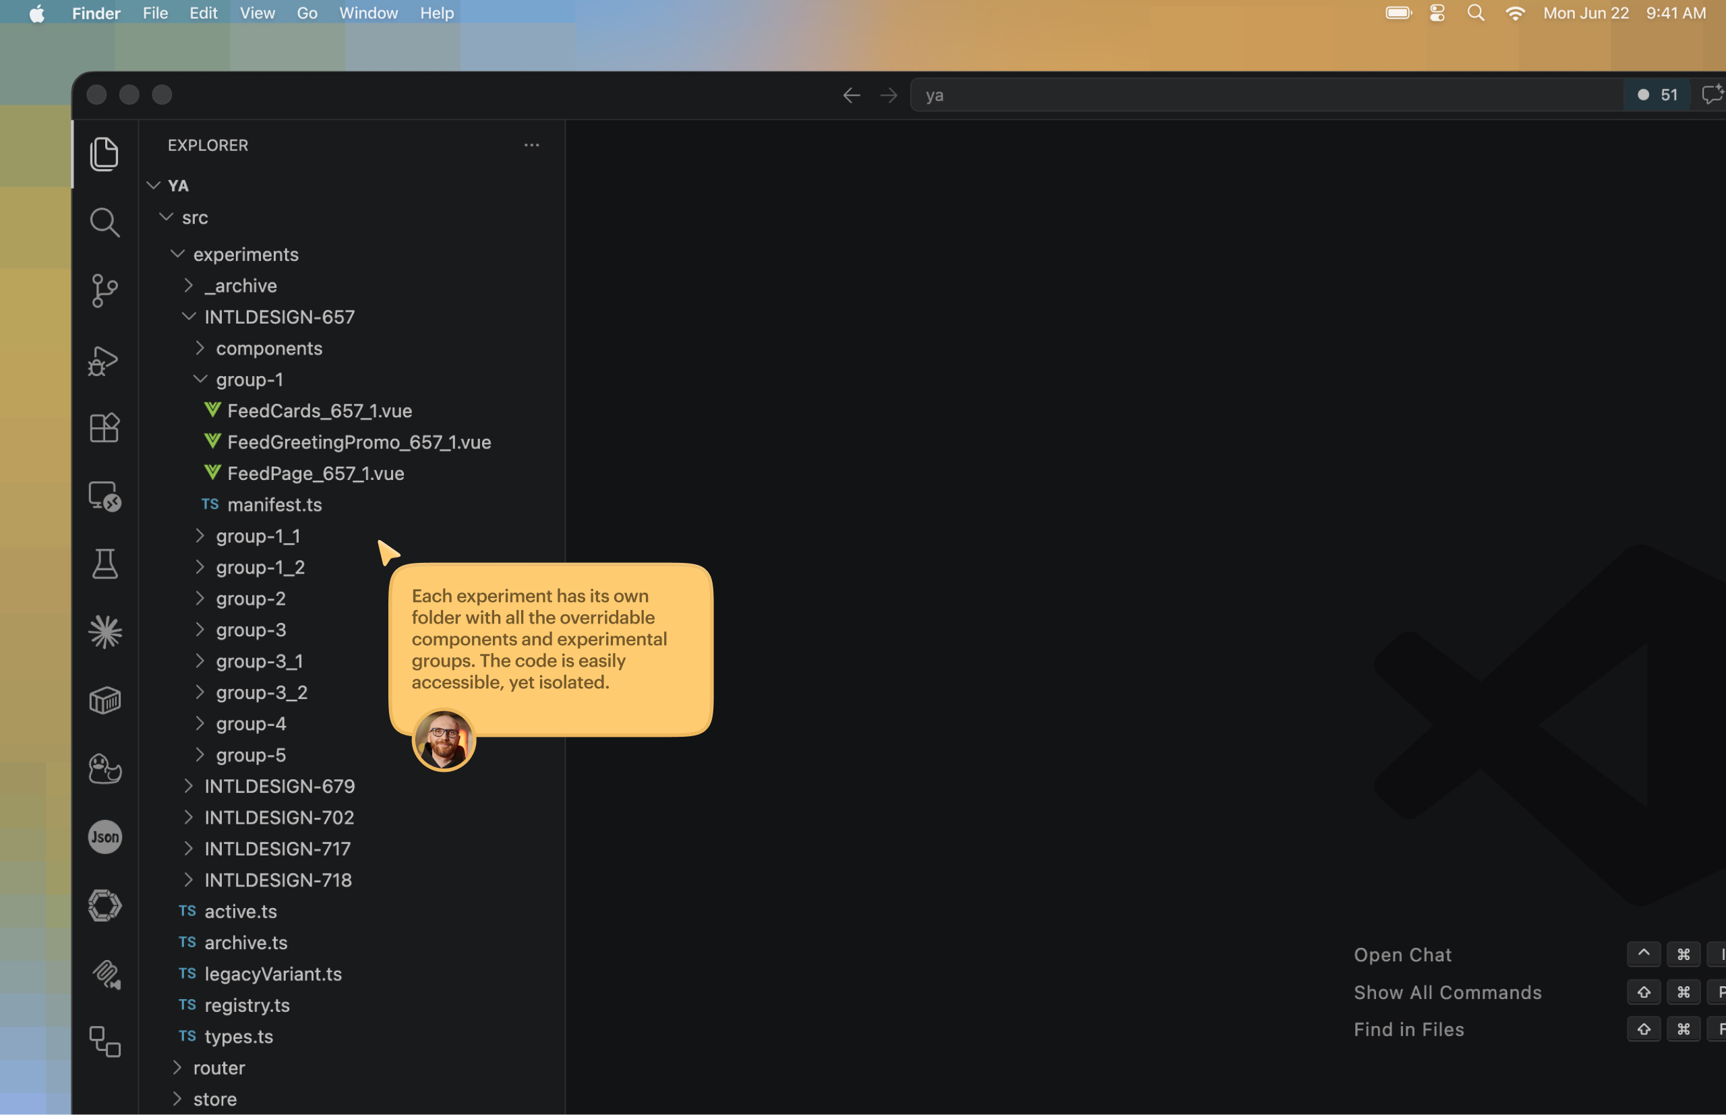Open the Search view in activity bar

tap(105, 222)
